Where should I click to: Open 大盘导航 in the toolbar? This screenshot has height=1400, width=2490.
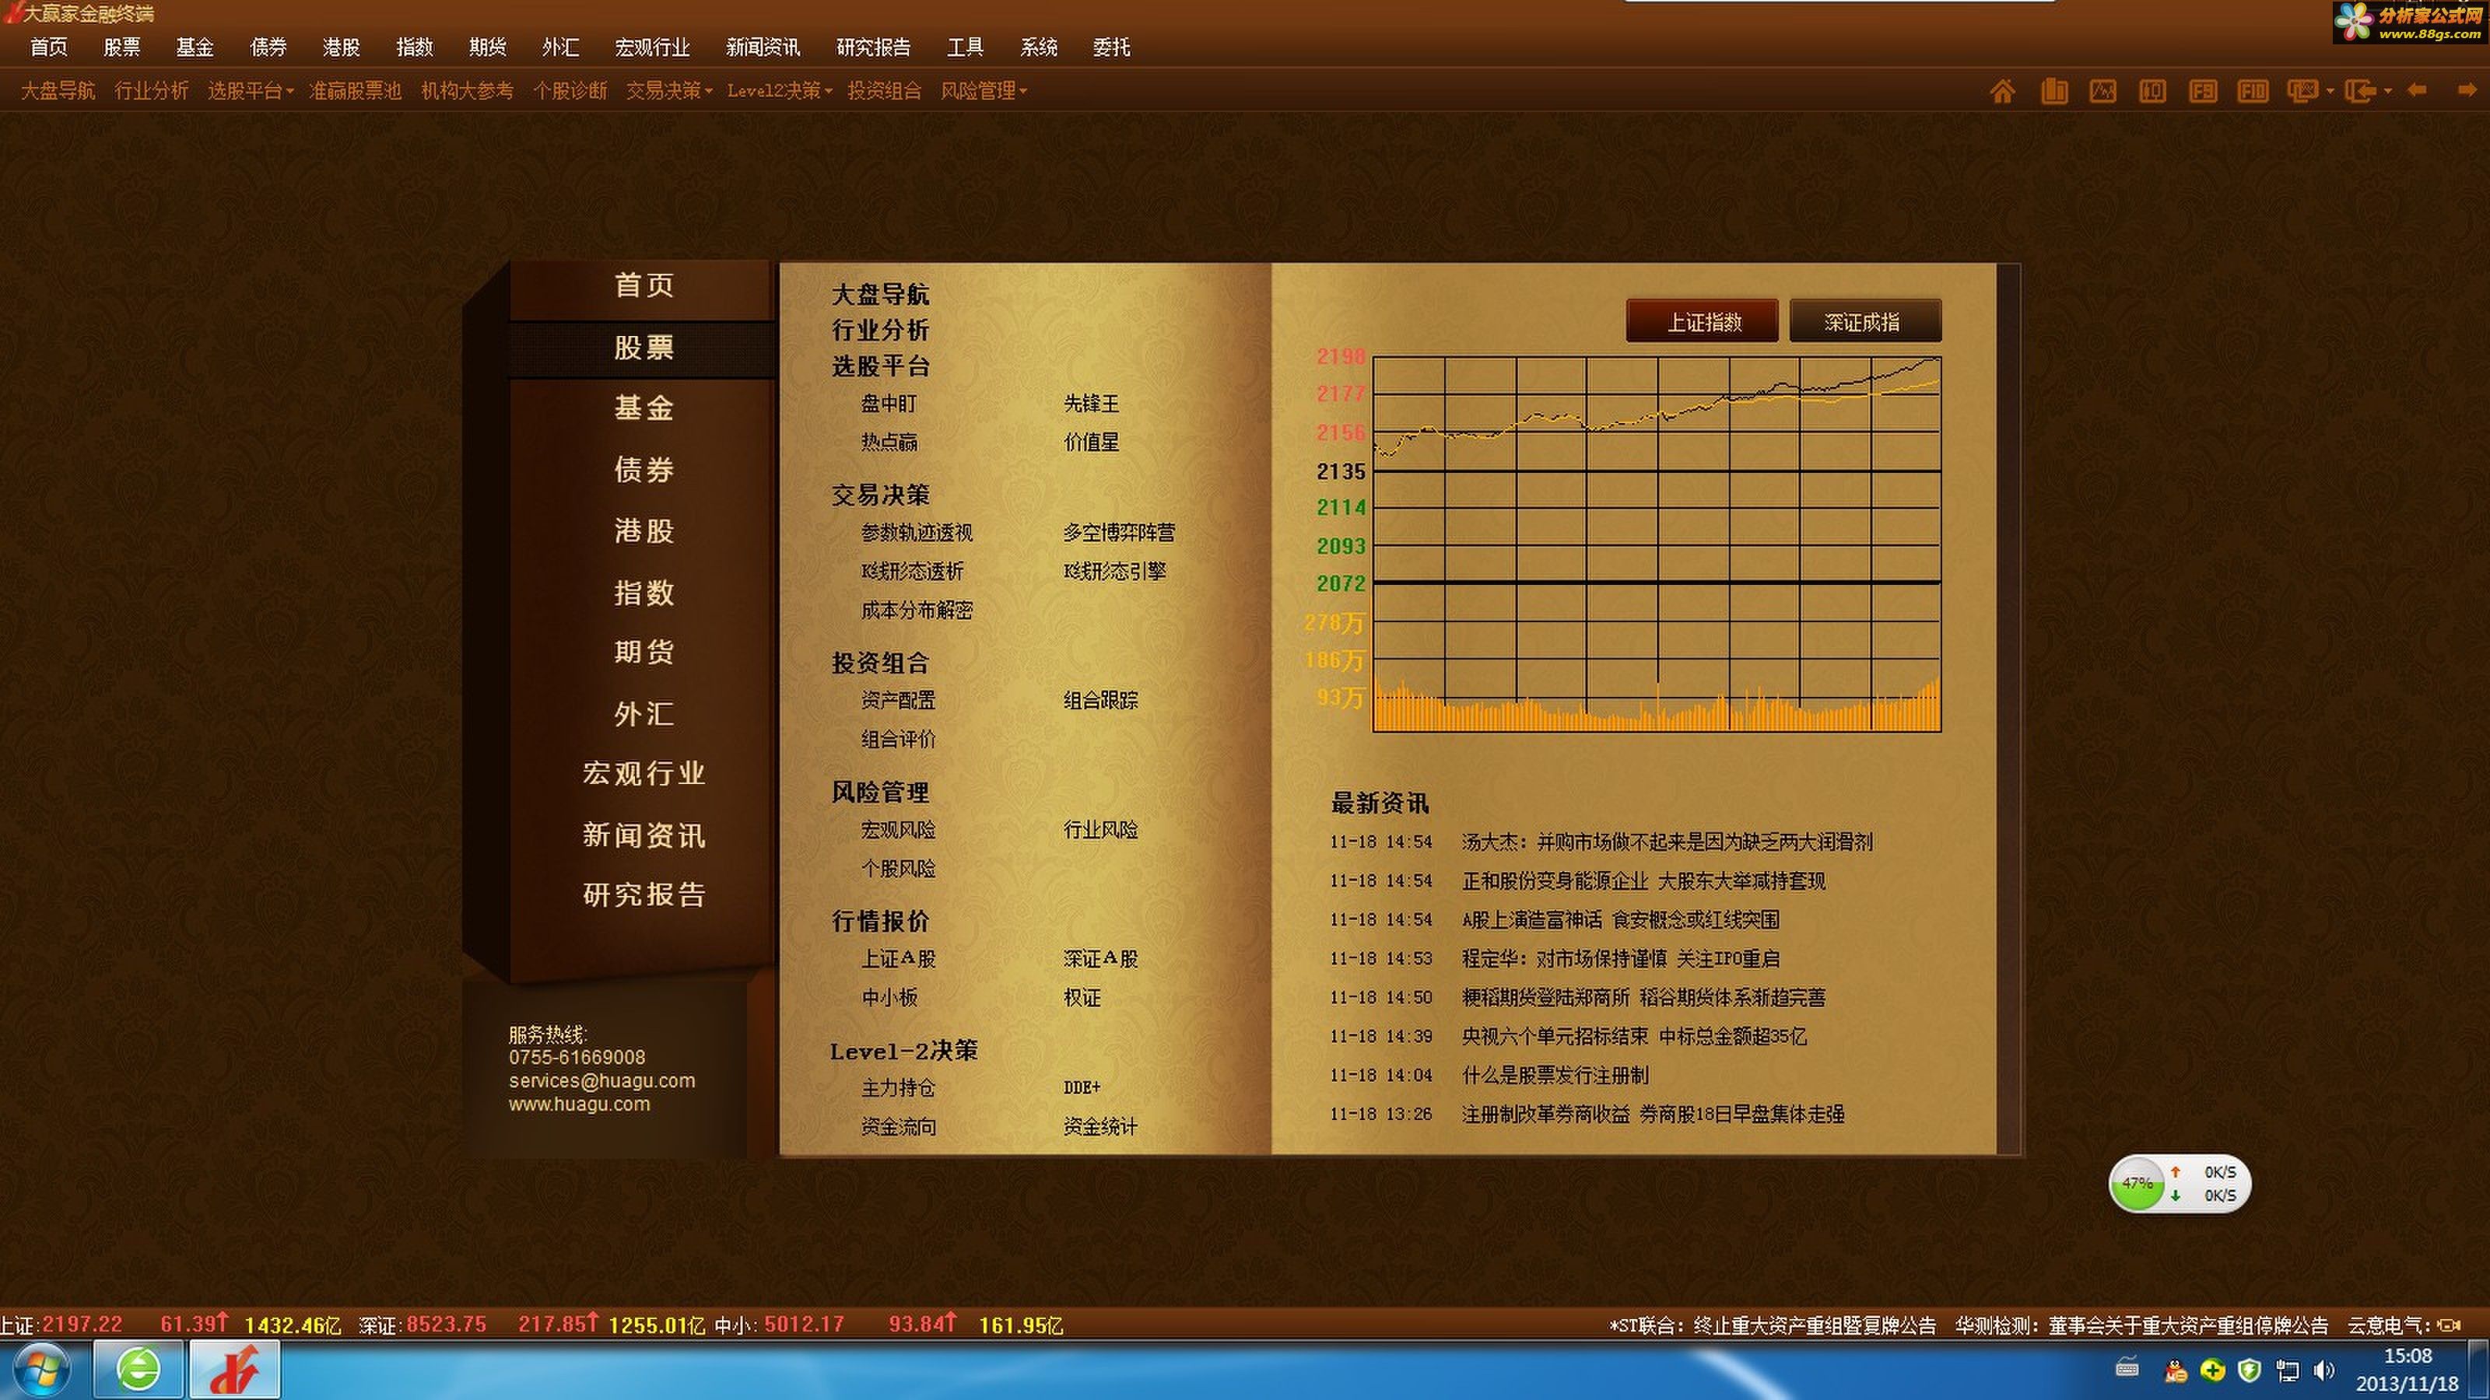(x=58, y=91)
